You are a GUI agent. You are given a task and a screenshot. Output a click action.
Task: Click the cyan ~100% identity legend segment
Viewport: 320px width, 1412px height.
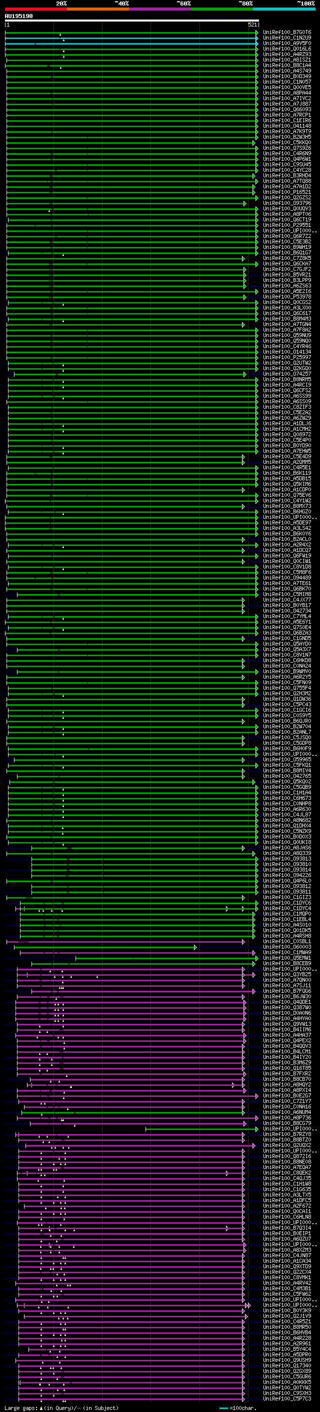[x=284, y=10]
